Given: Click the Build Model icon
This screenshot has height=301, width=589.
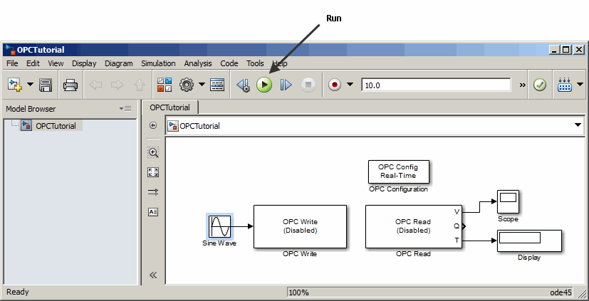Looking at the screenshot, I should coord(565,85).
